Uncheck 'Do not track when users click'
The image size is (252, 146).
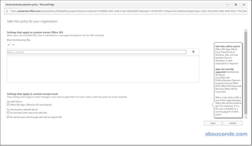pos(8,113)
